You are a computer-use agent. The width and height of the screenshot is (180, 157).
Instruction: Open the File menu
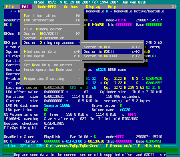(10, 7)
